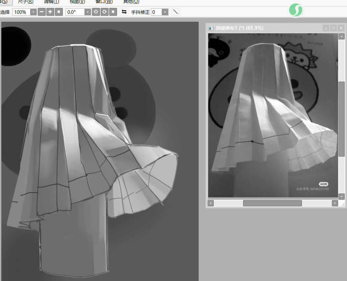Maximize the 新建画布1 reference window

(333, 28)
